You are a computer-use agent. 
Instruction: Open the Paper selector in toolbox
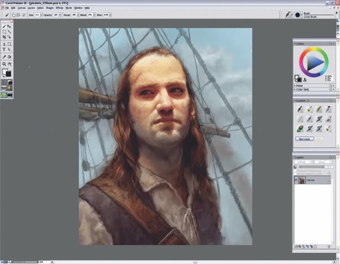(x=4, y=82)
